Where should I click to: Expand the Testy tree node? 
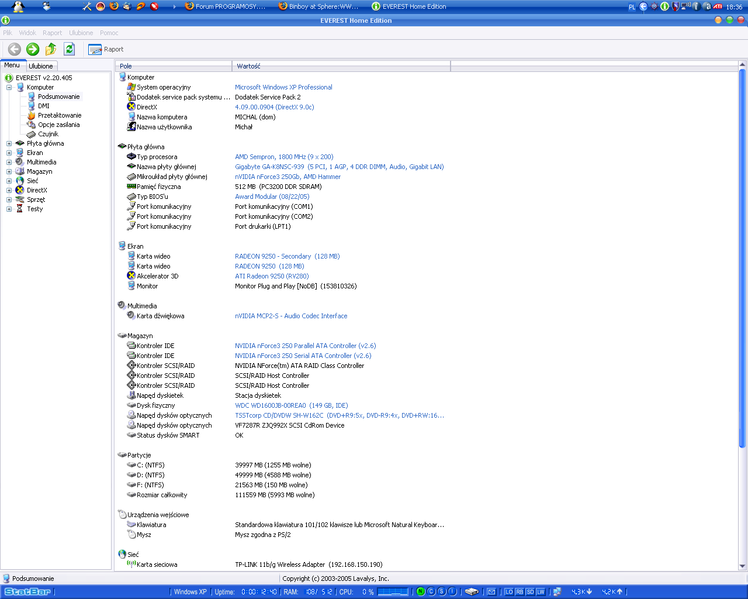(9, 209)
